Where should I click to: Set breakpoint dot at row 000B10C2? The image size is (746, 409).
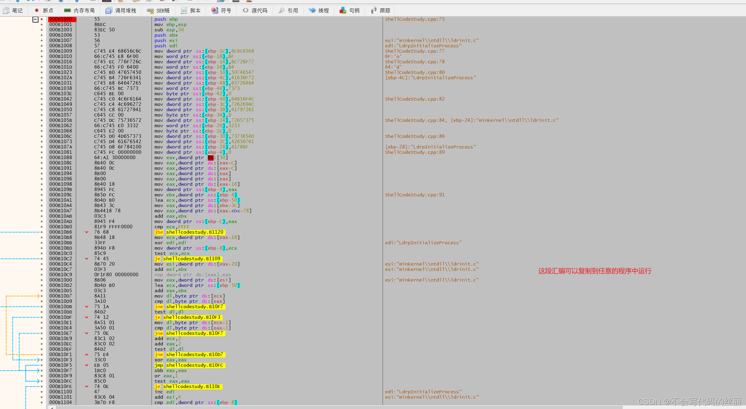(42, 259)
